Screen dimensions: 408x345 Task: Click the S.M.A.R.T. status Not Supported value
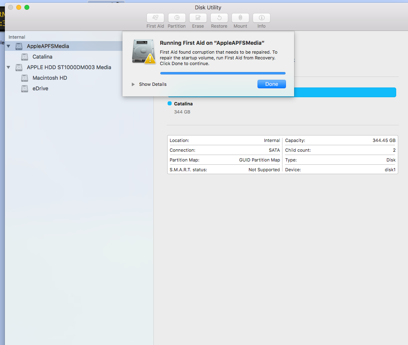pos(264,170)
